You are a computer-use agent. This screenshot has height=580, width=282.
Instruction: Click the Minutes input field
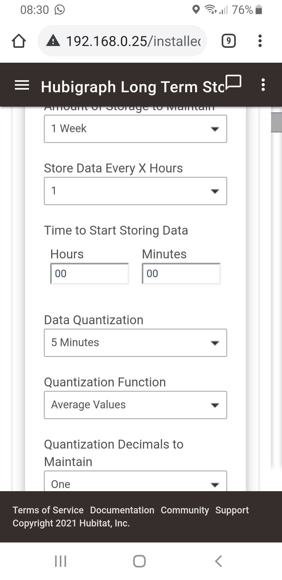(x=181, y=274)
